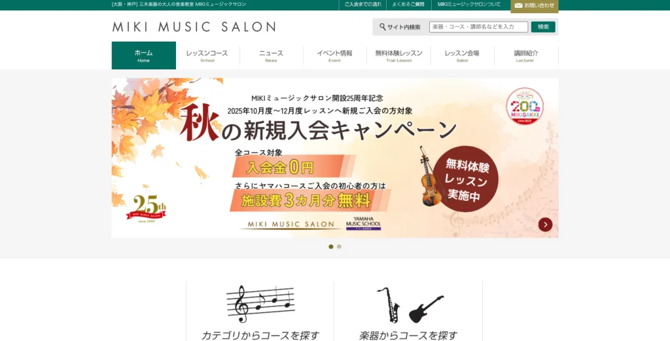Open the ニュース menu tab
Screen dimensions: 670x341
pyautogui.click(x=271, y=56)
